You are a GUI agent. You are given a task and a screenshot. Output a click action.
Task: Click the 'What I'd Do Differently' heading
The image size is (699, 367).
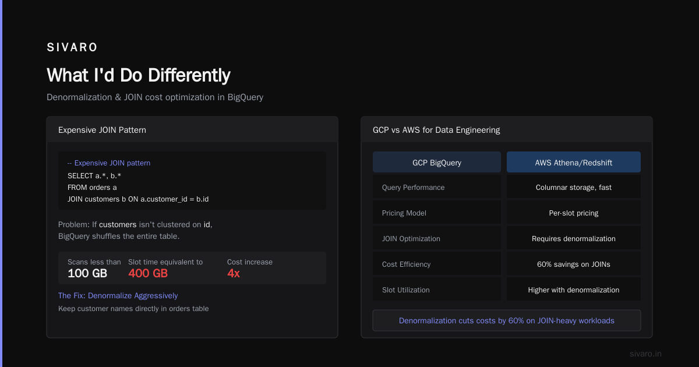[x=139, y=75]
